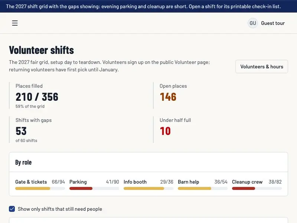The width and height of the screenshot is (297, 223).
Task: Click the Places filled 210 / 356 stat
Action: pos(37,97)
